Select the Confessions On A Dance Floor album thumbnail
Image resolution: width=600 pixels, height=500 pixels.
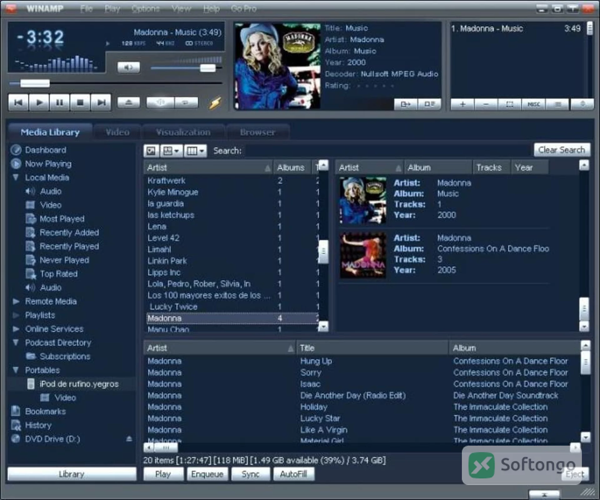pos(363,255)
